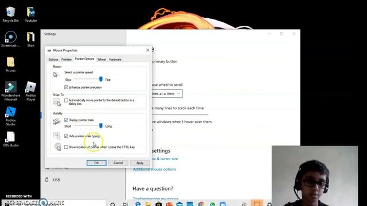The height and width of the screenshot is (206, 367).
Task: Enable automatically move pointer to default button
Action: click(67, 100)
